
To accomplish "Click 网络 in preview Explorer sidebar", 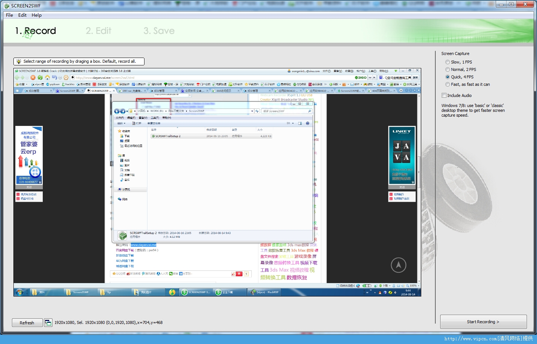I will click(123, 199).
